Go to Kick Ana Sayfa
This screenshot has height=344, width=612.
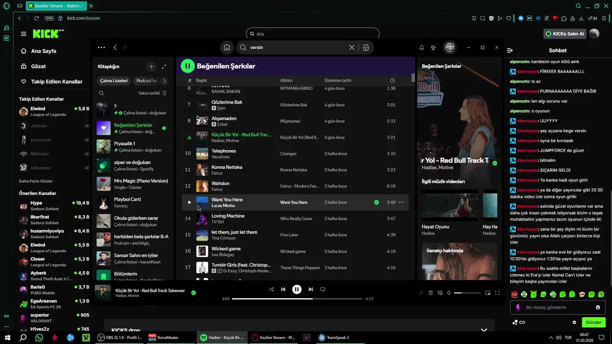44,51
